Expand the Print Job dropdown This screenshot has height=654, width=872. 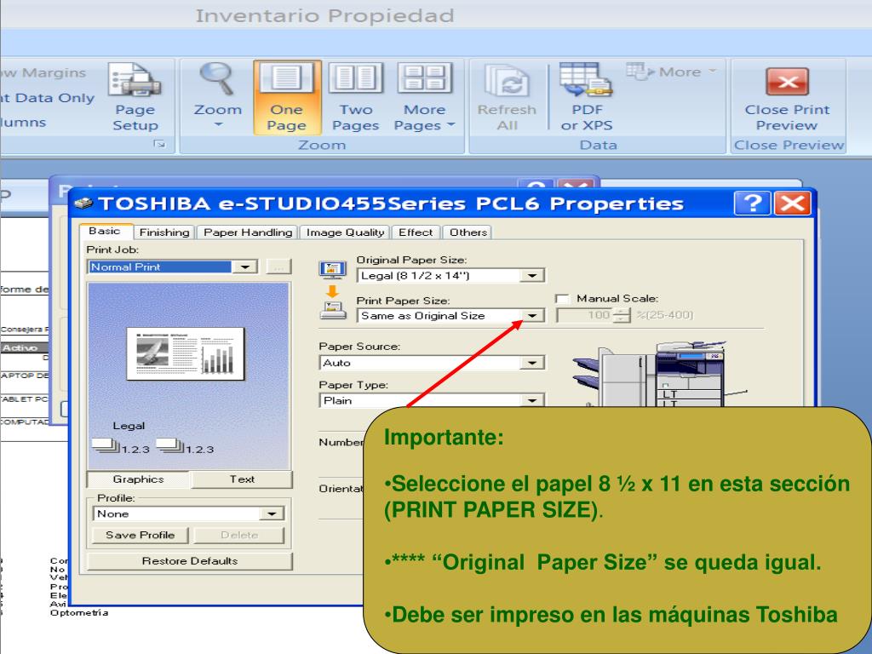tap(244, 267)
